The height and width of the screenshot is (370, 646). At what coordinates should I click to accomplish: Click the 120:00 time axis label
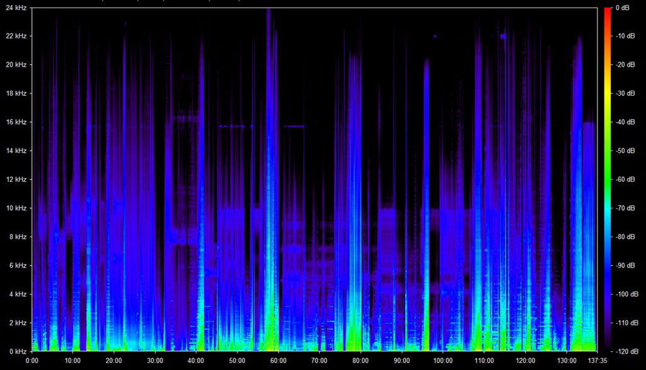point(525,361)
